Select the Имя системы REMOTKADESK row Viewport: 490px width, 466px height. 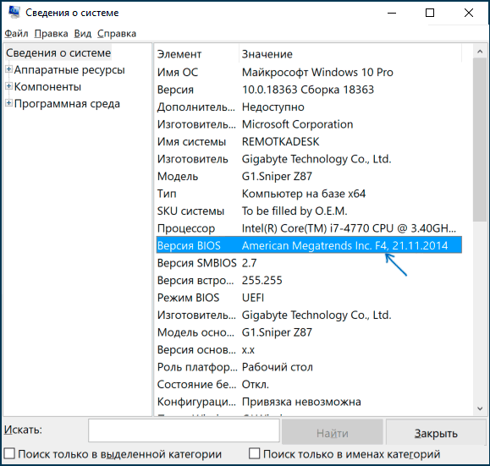point(309,141)
